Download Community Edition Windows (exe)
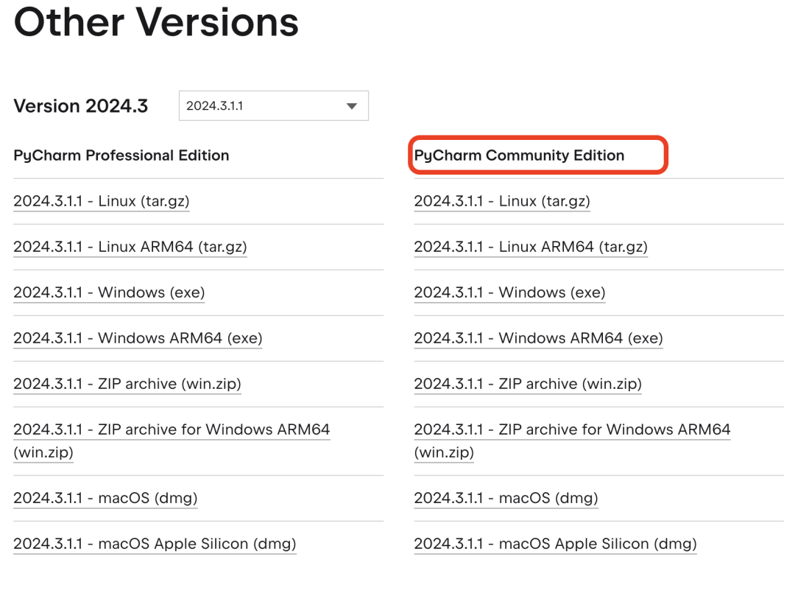This screenshot has height=593, width=795. (509, 292)
